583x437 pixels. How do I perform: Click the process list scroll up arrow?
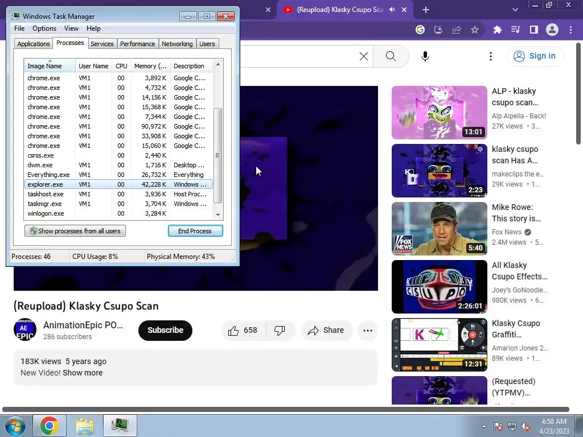(x=218, y=64)
